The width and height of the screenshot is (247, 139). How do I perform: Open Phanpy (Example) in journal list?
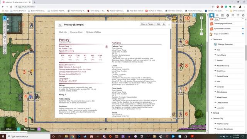click(225, 44)
